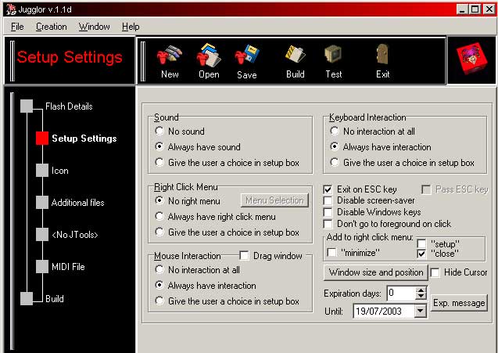Select the MIDI File step square
The image size is (498, 353).
42,266
